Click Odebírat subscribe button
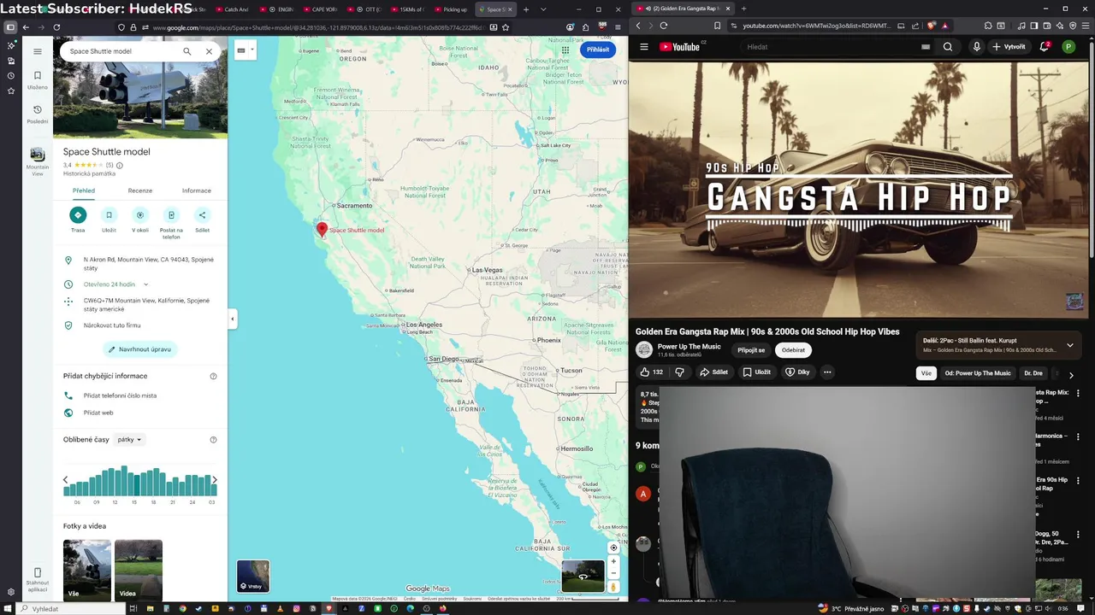The height and width of the screenshot is (615, 1095). pyautogui.click(x=793, y=350)
